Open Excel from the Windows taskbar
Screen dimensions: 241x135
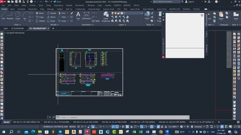140,132
